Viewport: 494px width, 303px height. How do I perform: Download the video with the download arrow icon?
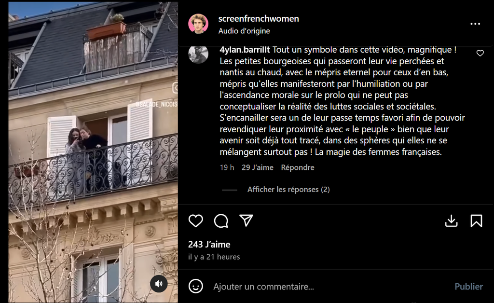451,221
